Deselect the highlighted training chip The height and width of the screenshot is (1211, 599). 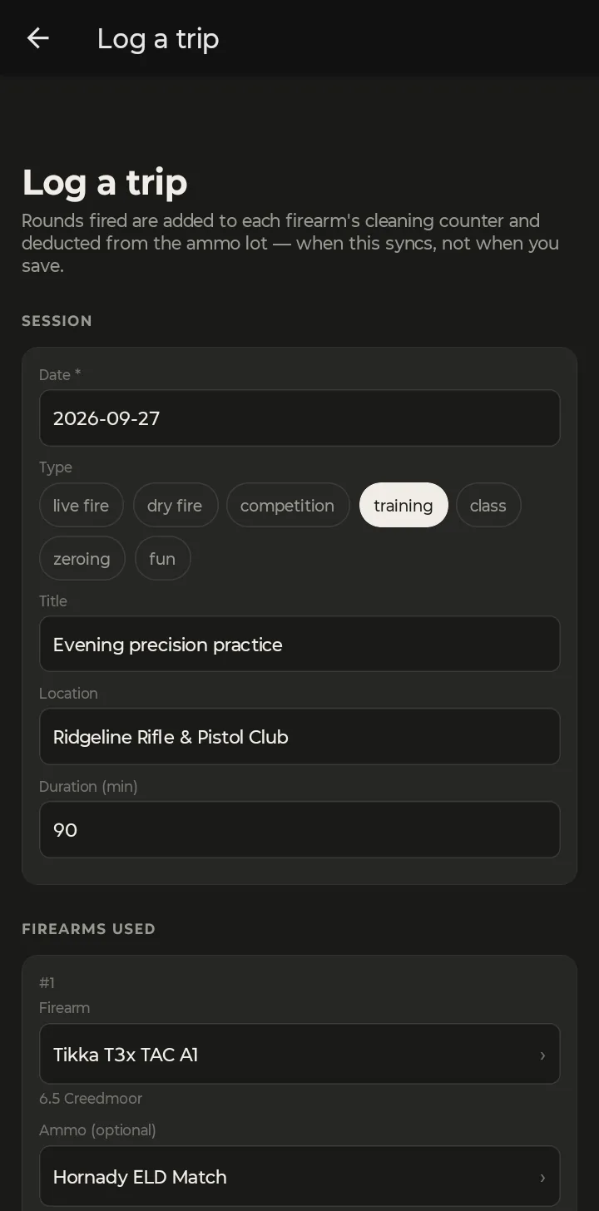click(403, 506)
